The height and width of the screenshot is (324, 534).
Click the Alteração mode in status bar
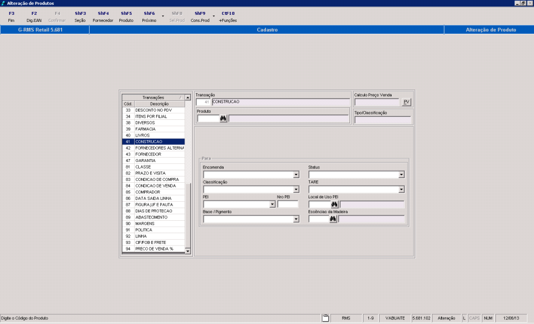446,318
